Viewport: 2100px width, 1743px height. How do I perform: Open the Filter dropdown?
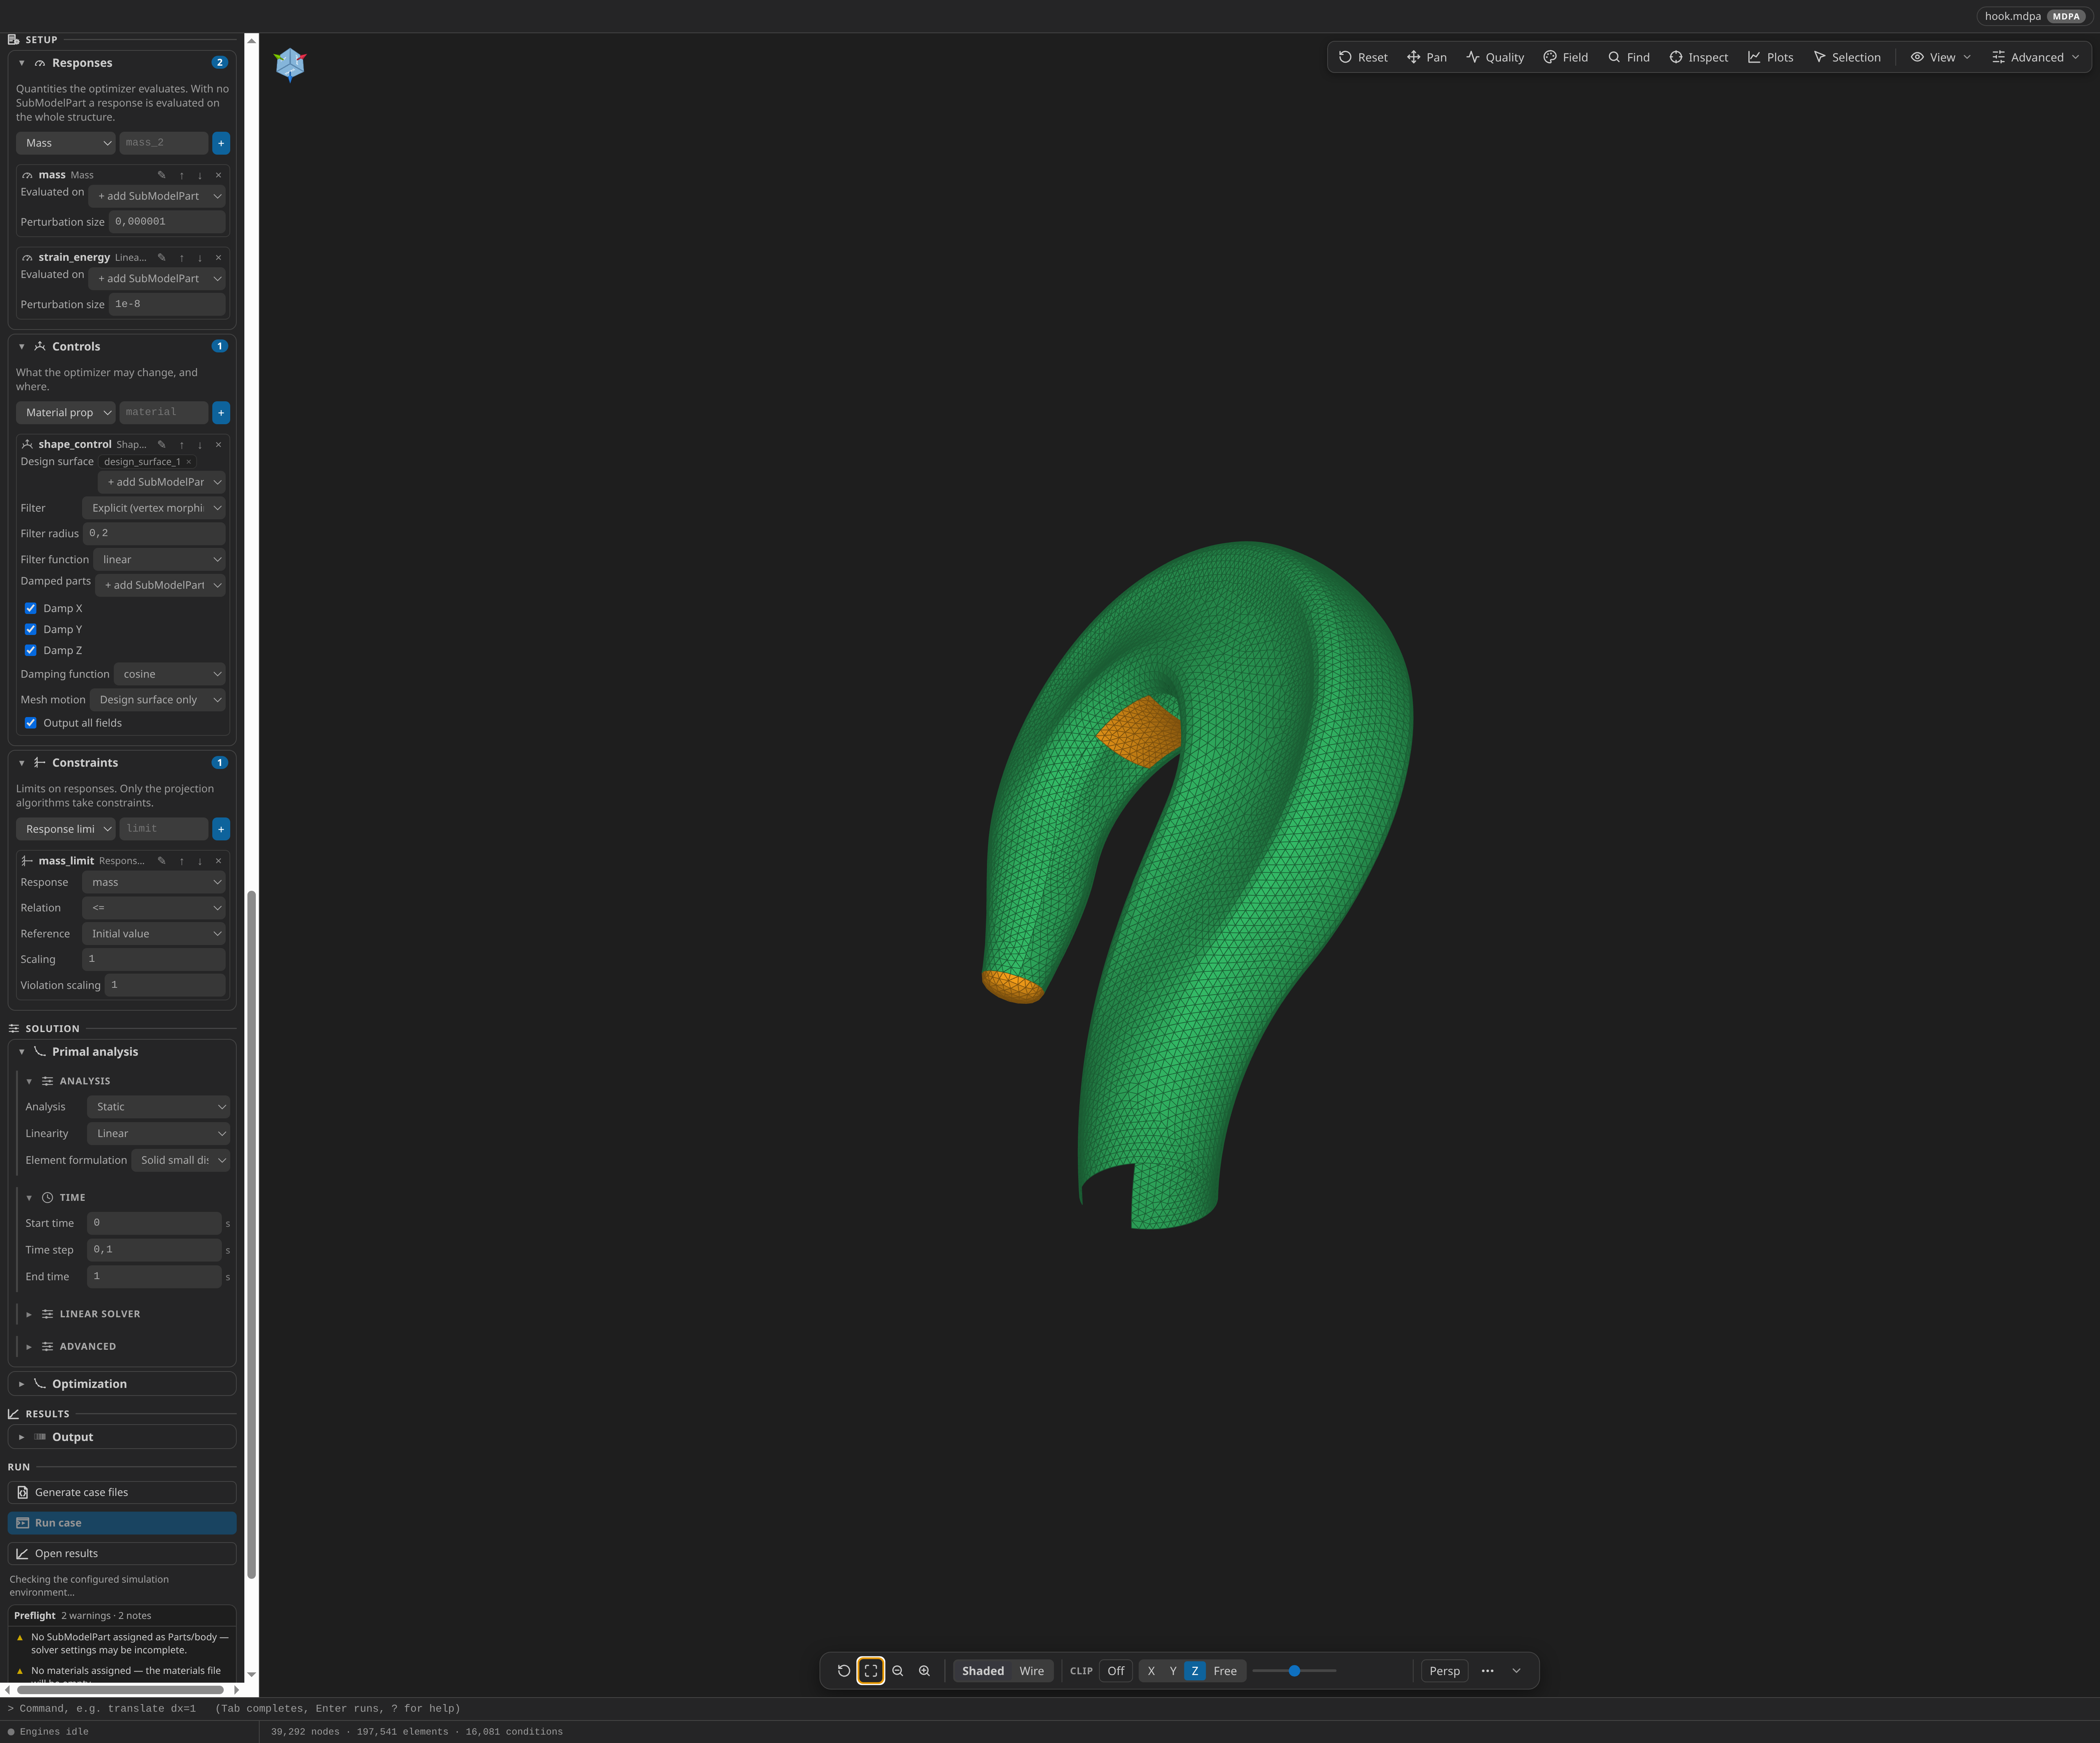tap(154, 508)
